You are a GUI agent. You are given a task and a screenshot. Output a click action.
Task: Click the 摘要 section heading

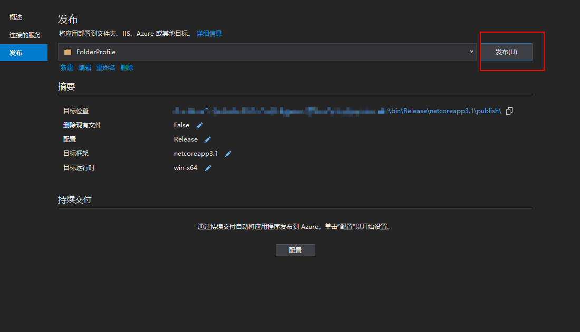point(66,86)
